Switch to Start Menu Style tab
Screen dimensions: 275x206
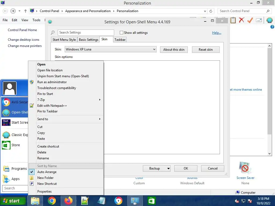click(x=64, y=40)
